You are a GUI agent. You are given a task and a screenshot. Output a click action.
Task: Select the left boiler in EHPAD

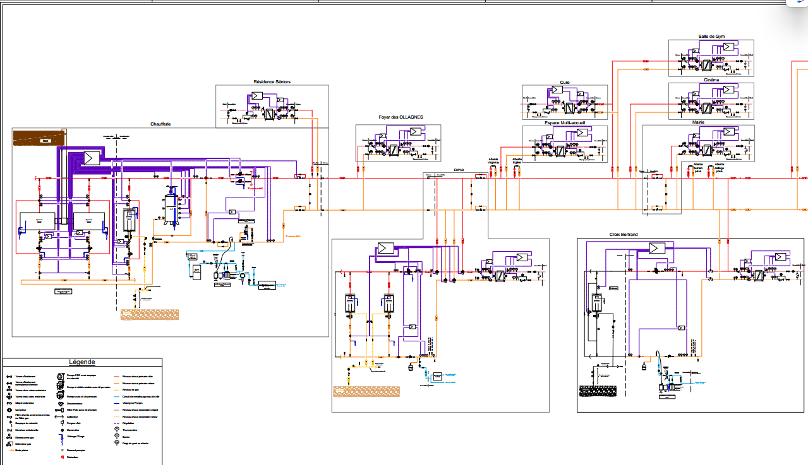[350, 304]
